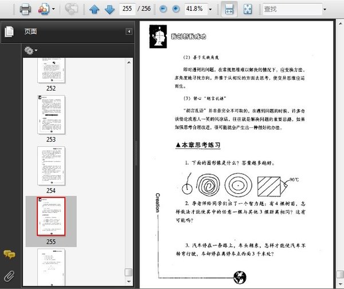Select page 252 thumbnail

coord(51,70)
